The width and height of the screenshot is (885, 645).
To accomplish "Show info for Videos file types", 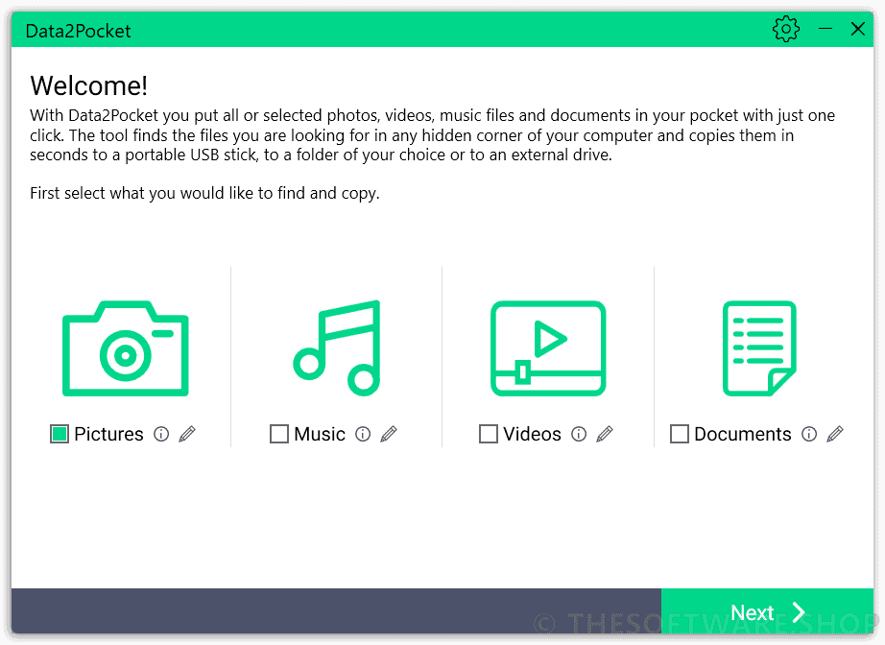I will click(579, 434).
